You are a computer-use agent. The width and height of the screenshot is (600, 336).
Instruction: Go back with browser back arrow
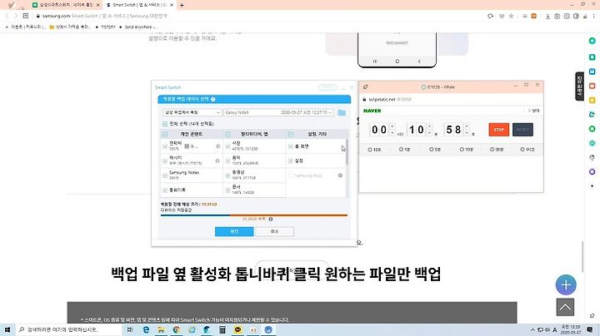click(7, 16)
